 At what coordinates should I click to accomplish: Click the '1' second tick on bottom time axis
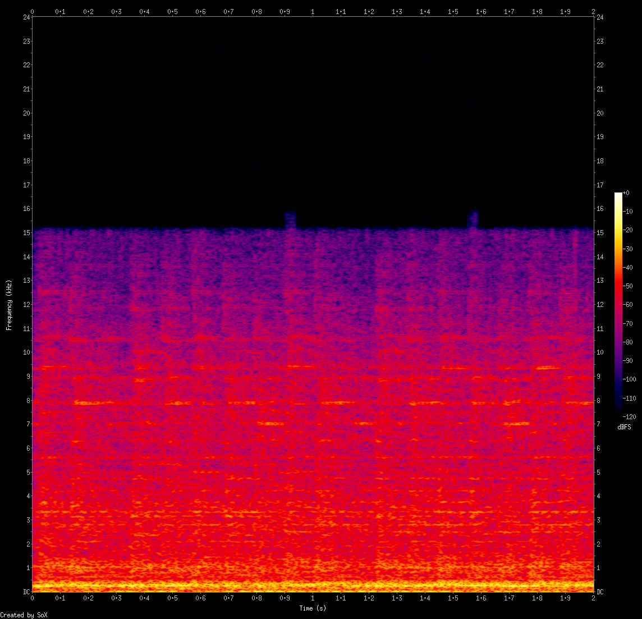[313, 599]
